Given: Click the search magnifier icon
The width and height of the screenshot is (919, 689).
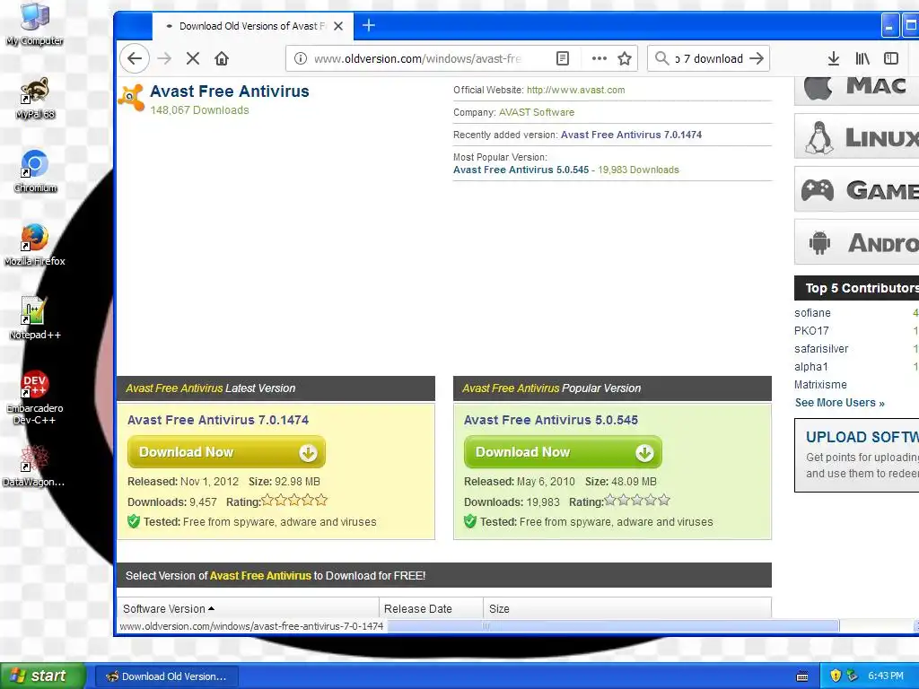Looking at the screenshot, I should click(661, 58).
